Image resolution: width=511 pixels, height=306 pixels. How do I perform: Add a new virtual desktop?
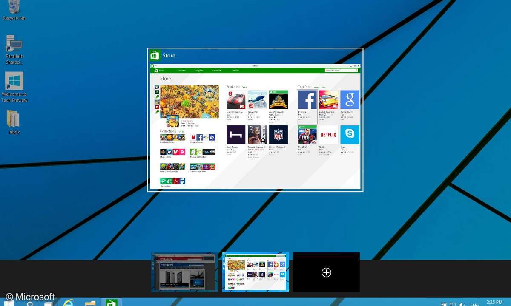326,272
